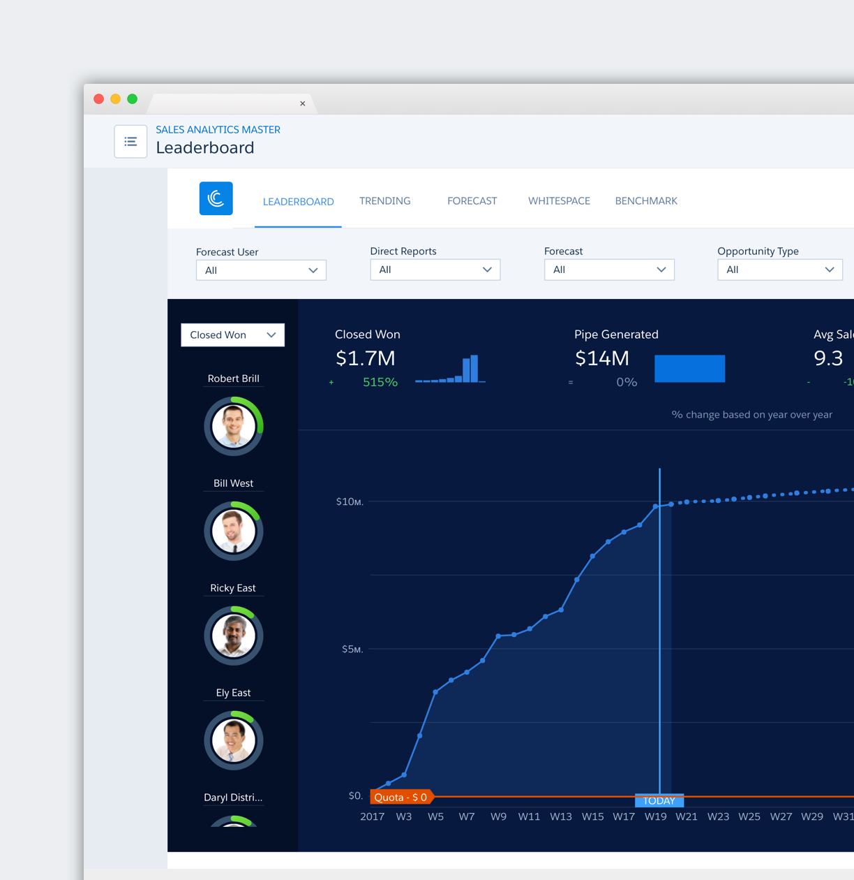Select Bill West's profile photo
The height and width of the screenshot is (880, 854).
click(234, 531)
